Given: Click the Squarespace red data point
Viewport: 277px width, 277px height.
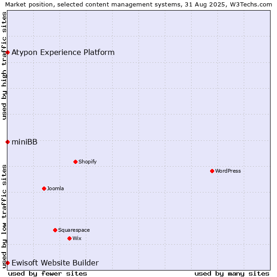Looking at the screenshot, I should click(x=55, y=230).
